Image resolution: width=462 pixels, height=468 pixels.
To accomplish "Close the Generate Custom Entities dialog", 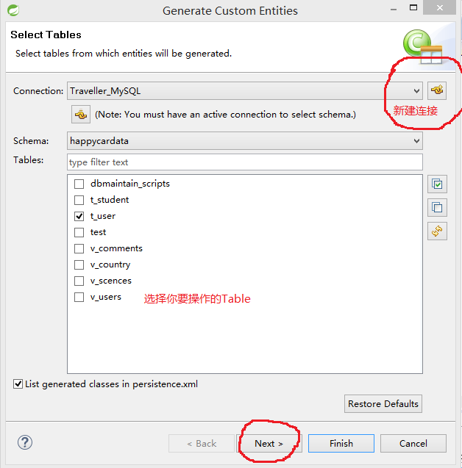I will (440, 7).
